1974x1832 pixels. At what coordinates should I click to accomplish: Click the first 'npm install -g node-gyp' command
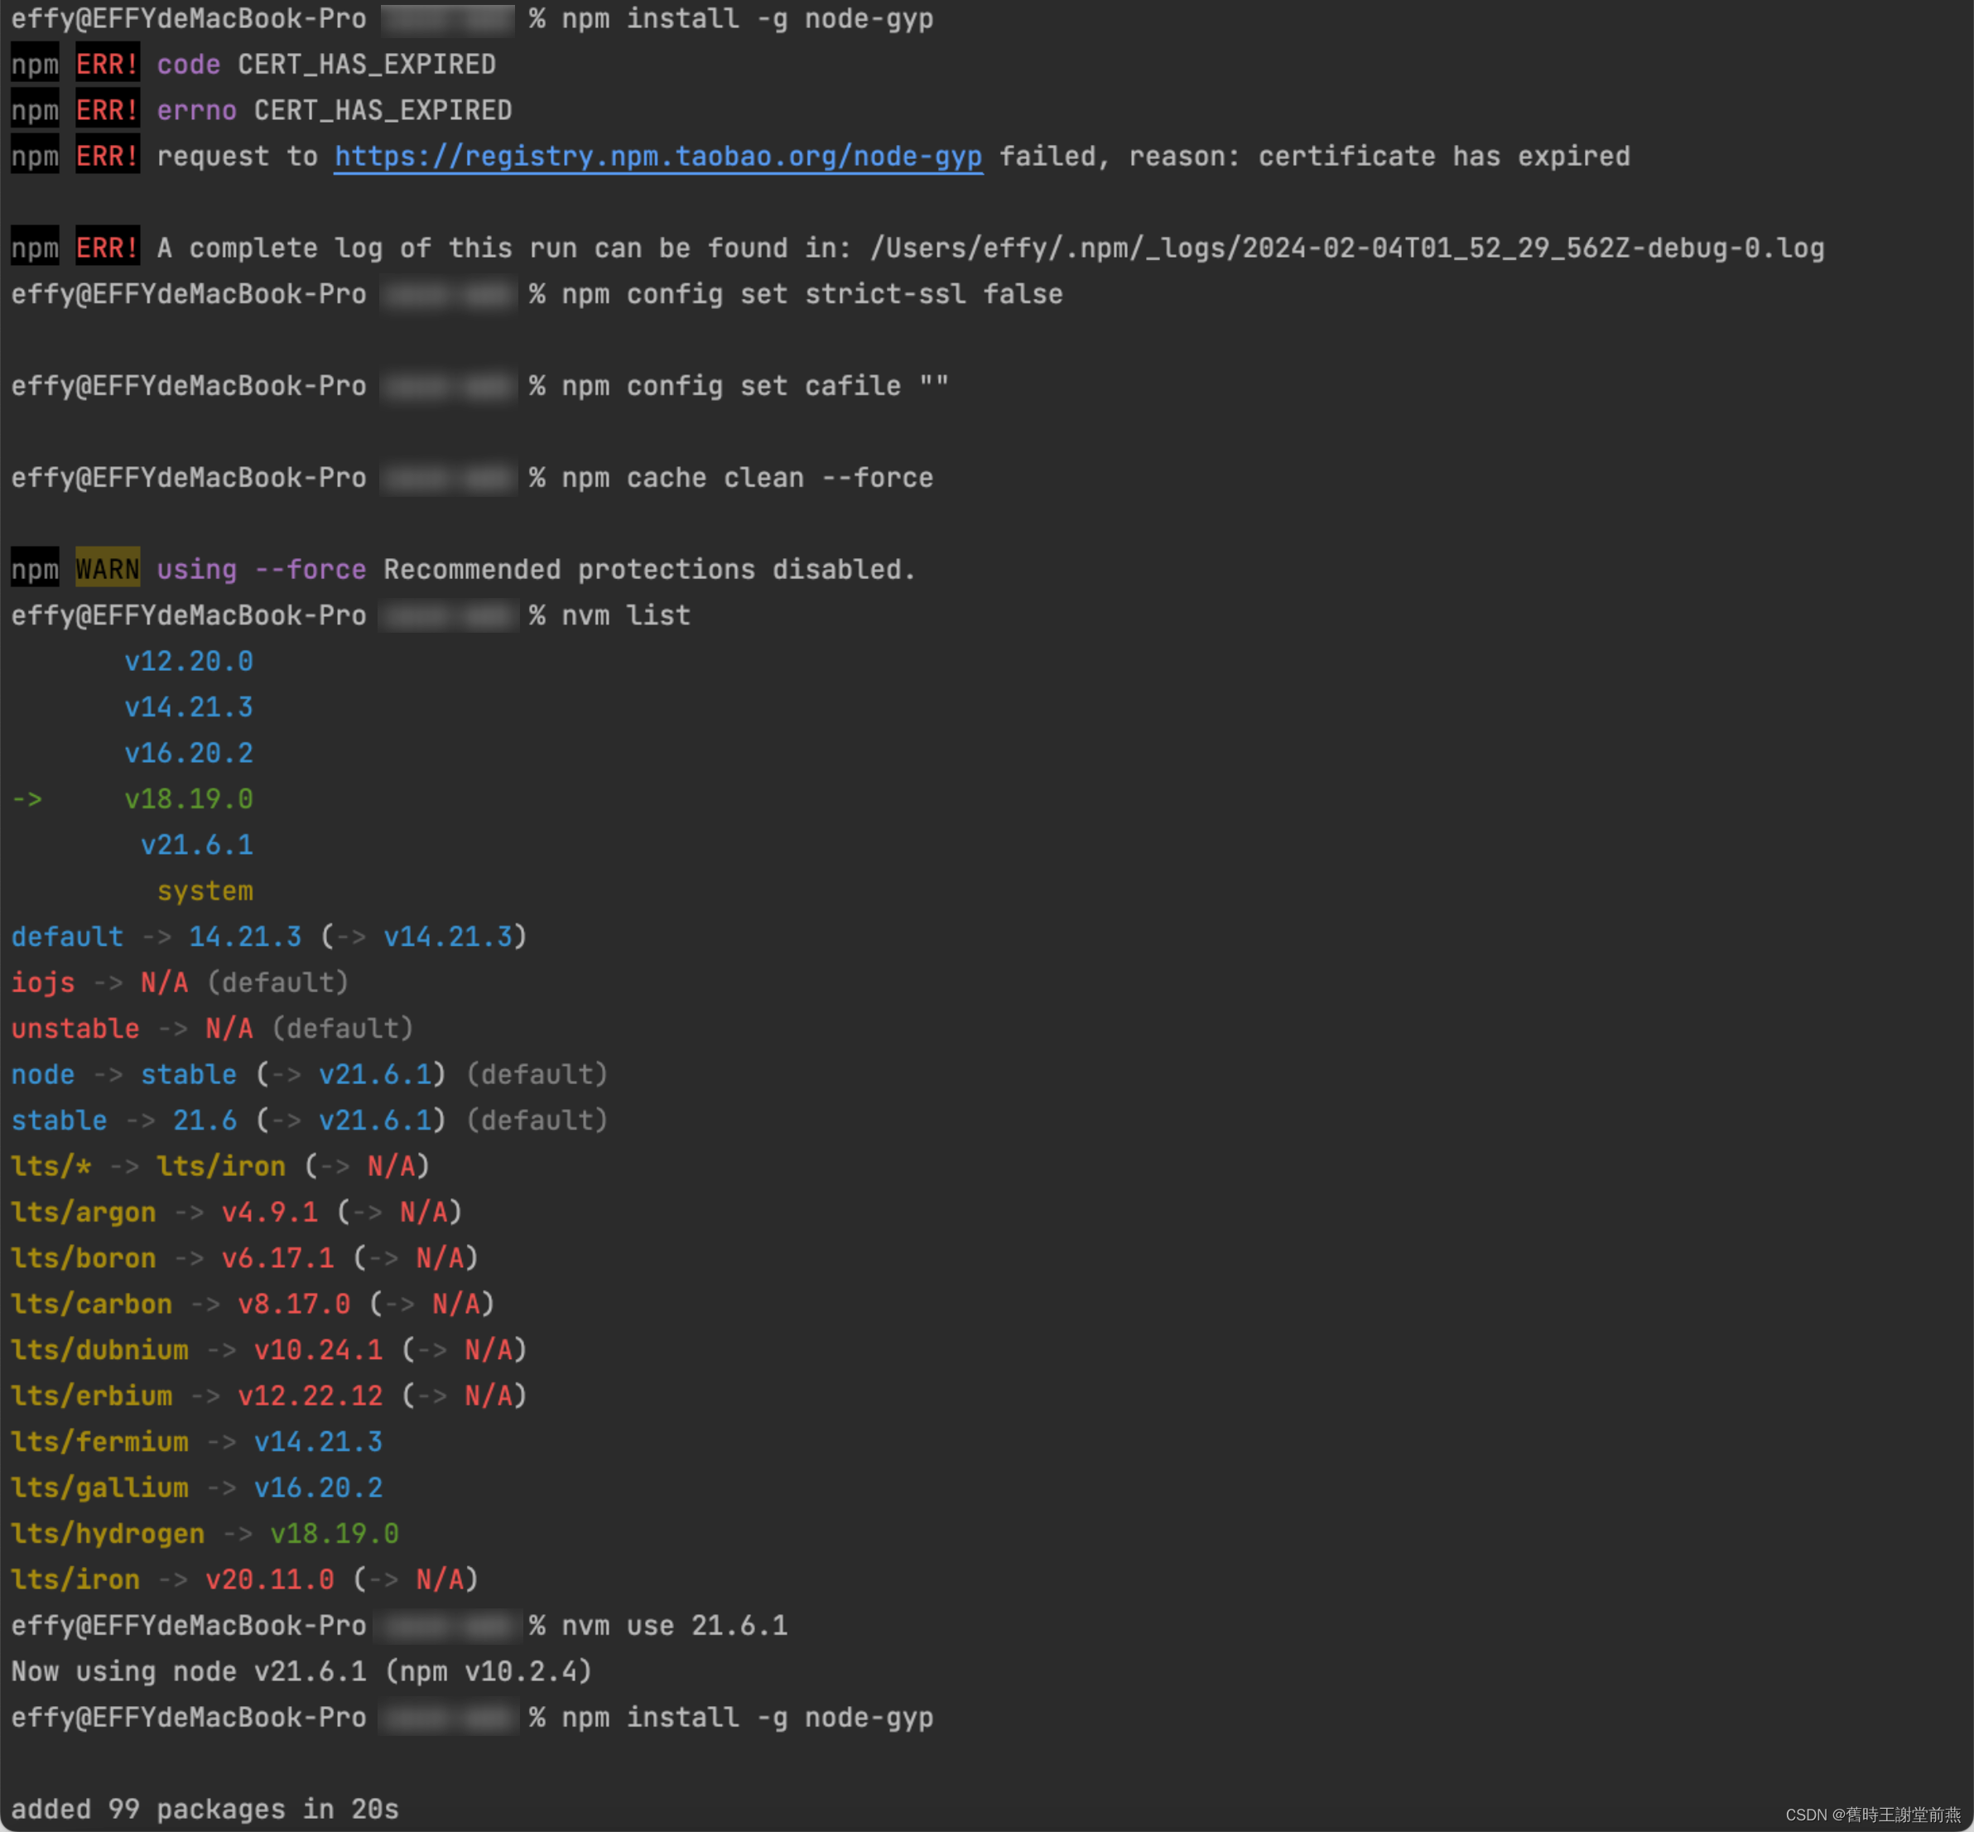click(x=747, y=19)
